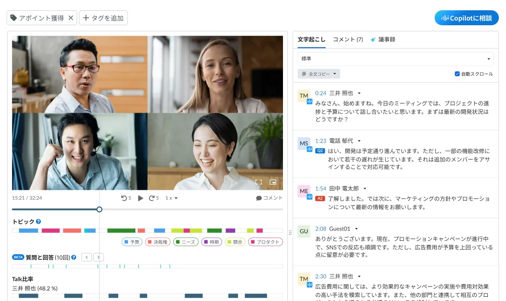Click the Copilotに相談 button

(x=467, y=18)
